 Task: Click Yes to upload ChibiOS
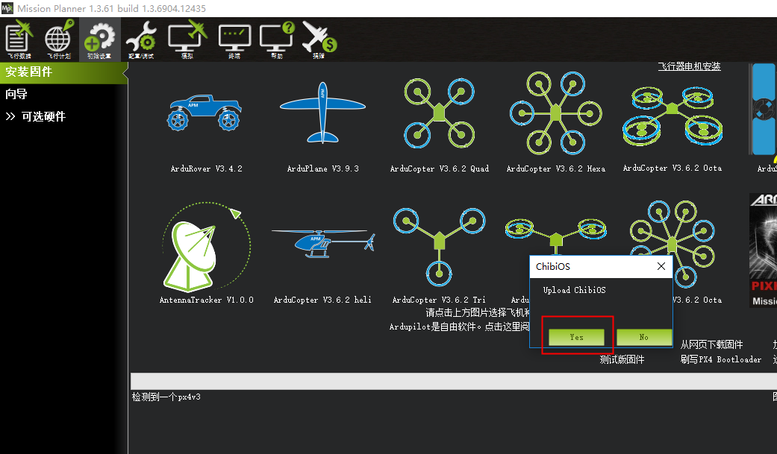click(576, 337)
